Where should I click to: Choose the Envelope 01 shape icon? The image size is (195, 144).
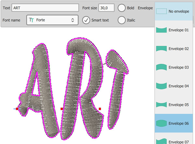pos(162,30)
